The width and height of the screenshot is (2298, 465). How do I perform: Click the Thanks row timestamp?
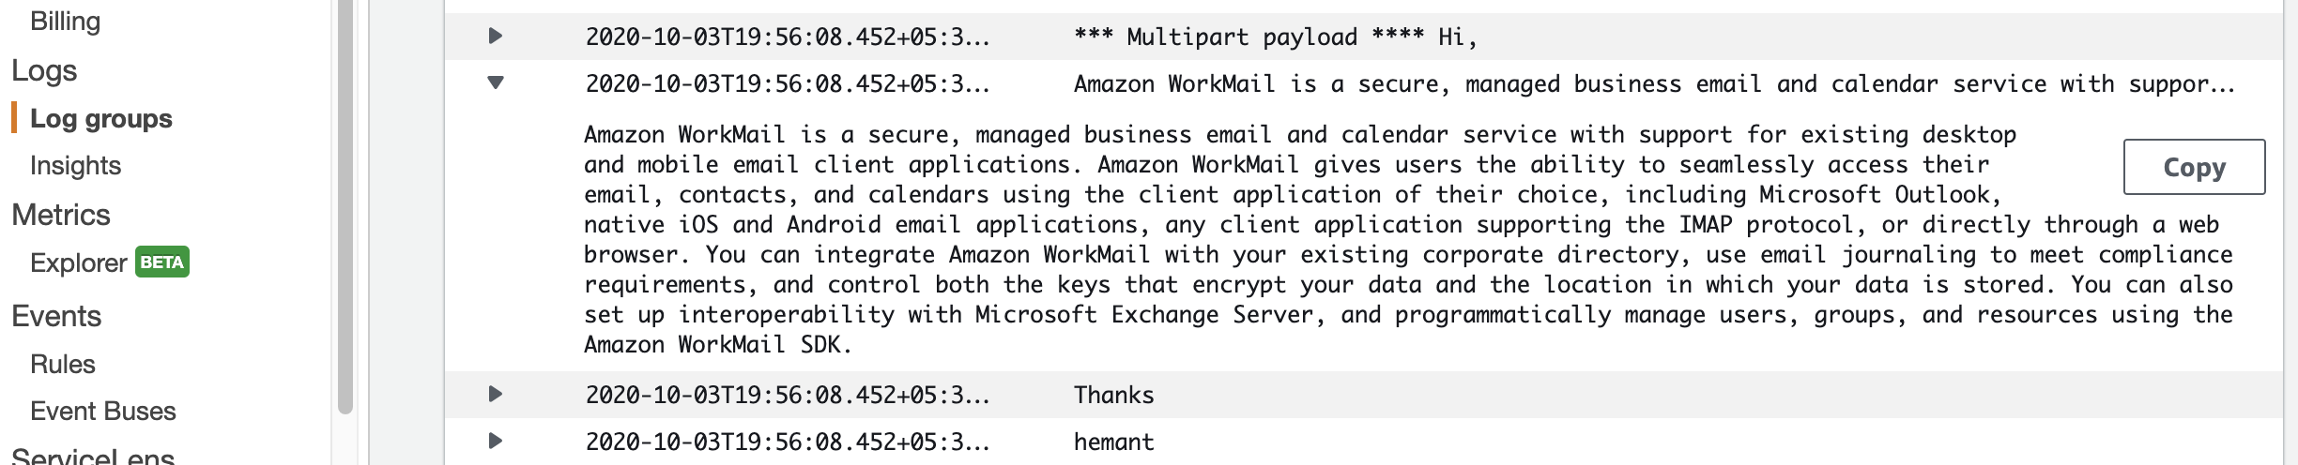point(788,395)
